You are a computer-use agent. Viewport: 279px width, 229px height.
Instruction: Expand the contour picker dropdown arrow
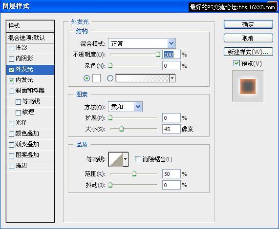(126, 159)
